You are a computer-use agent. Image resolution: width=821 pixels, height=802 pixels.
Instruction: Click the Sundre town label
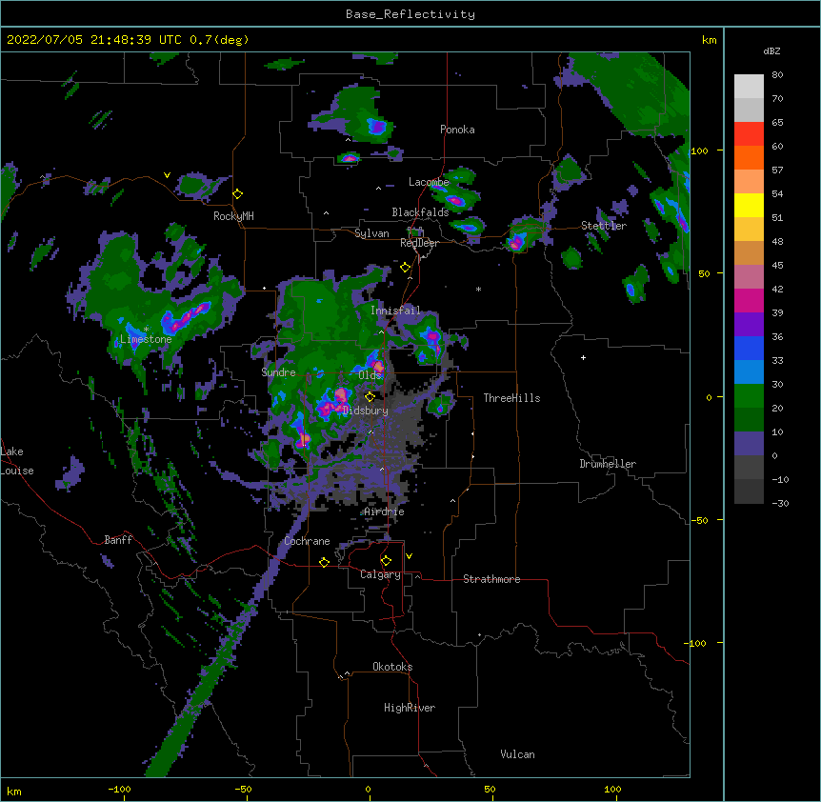point(278,372)
